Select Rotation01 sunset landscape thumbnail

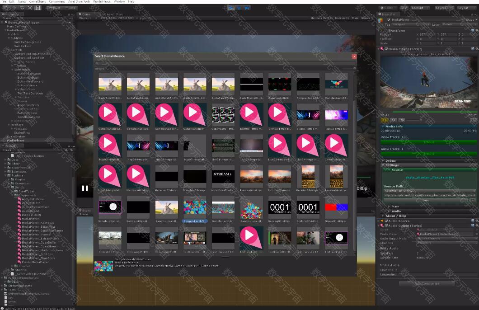(251, 176)
